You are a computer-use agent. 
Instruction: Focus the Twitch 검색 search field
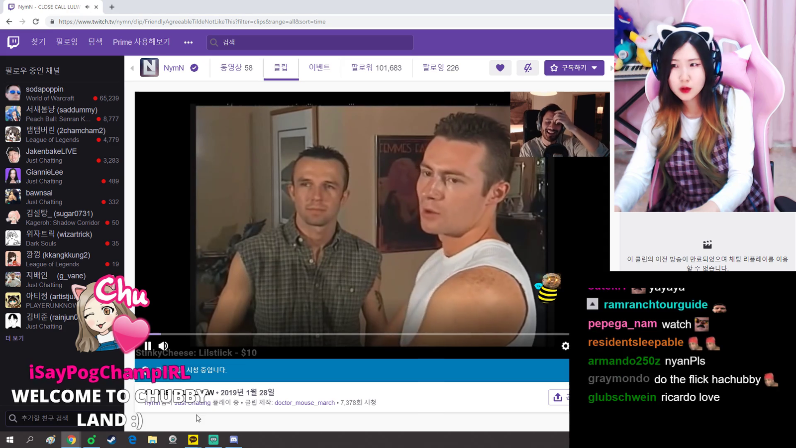click(310, 42)
